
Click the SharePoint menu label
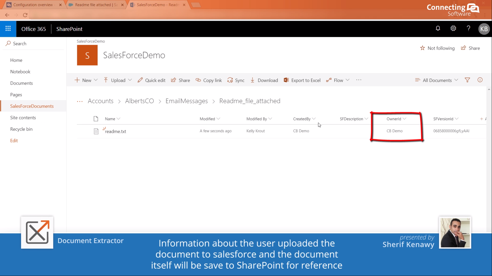pyautogui.click(x=69, y=29)
